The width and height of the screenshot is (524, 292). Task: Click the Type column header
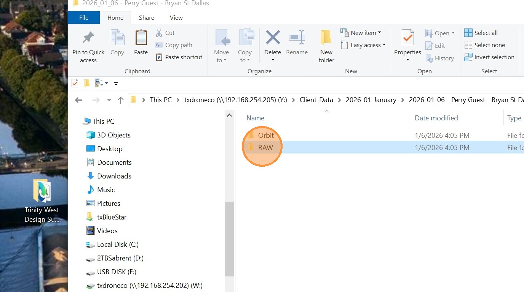click(514, 118)
